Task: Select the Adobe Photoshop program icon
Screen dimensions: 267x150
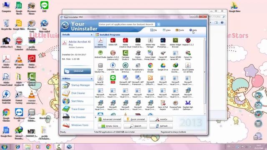Action: (x=163, y=42)
